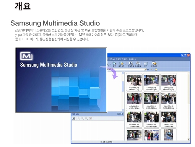Click the 보기 view mode toolbar icon
This screenshot has width=195, height=147.
pos(146,64)
